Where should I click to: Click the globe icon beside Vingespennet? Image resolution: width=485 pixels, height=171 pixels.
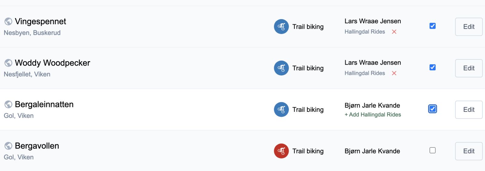pos(8,22)
